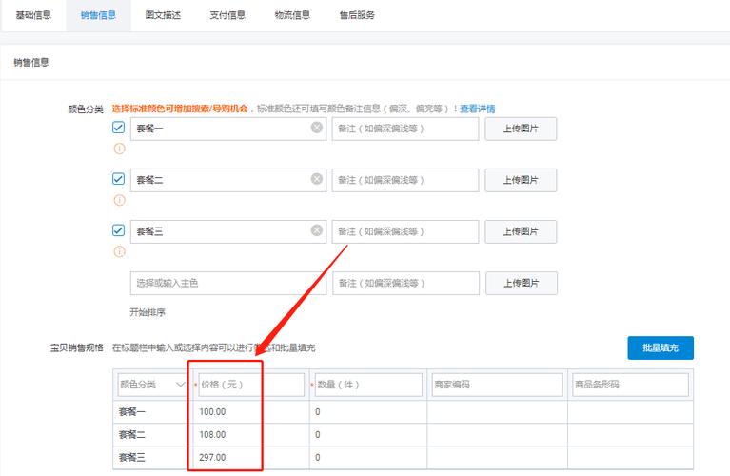Click the quantity cell for 套餐二
This screenshot has height=476, width=730.
tap(368, 434)
